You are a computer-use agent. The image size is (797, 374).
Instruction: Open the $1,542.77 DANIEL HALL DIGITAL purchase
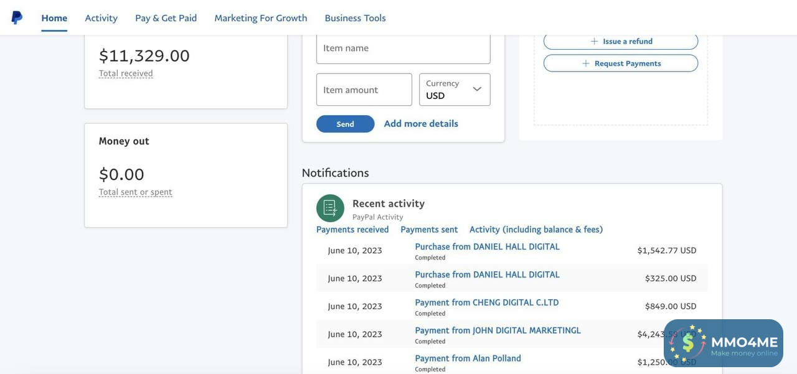487,247
